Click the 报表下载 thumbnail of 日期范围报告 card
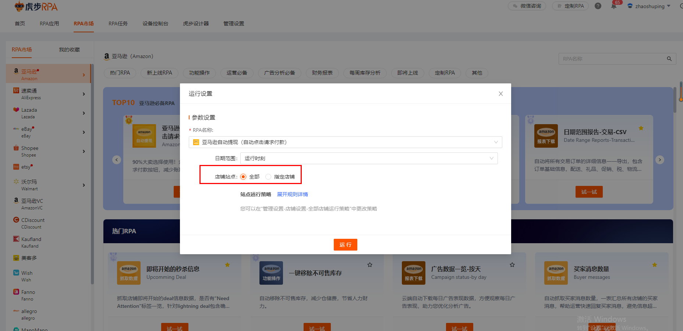Screen dimensions: 683x331 546,136
